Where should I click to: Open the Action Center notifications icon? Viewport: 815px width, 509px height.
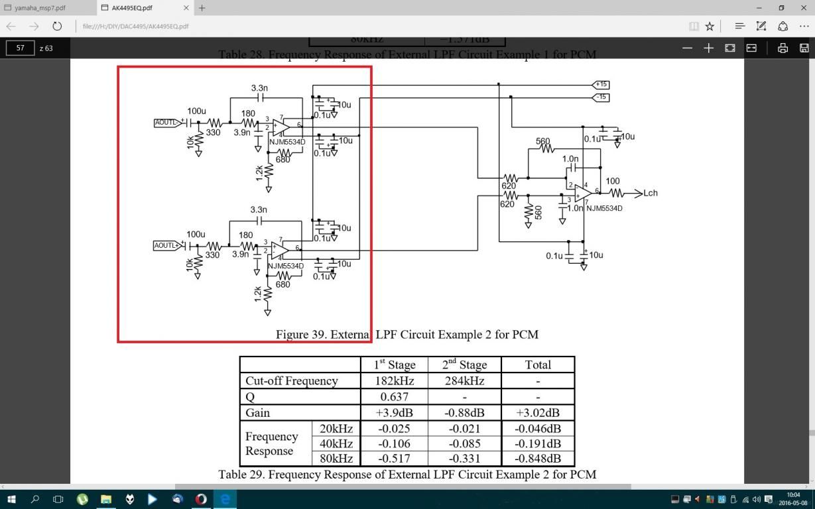tap(769, 499)
